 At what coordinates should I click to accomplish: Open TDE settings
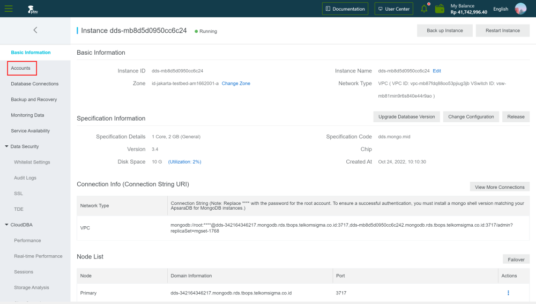[x=19, y=209]
